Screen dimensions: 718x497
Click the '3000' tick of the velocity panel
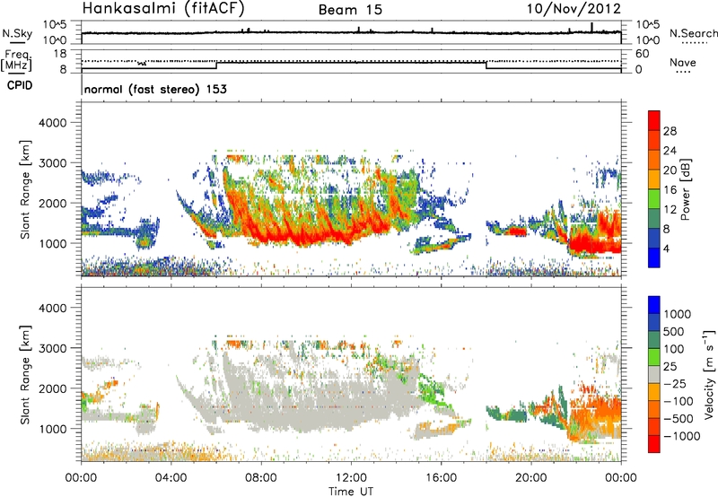(53, 348)
